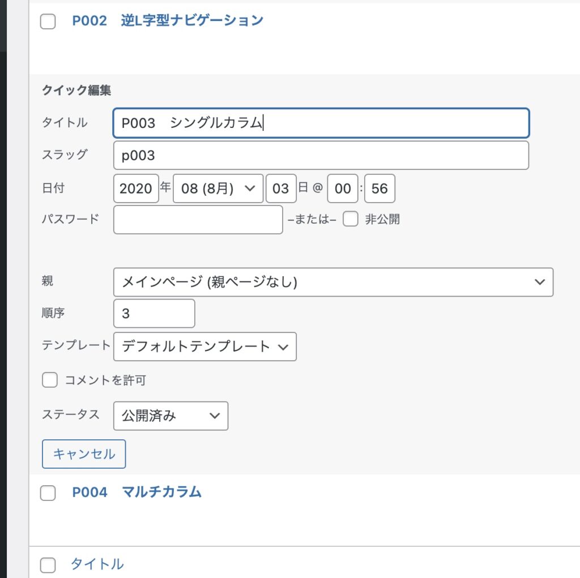Tick the checkbox beside P002 逆L字型ナビゲーション
Screen dimensions: 580x578
tap(48, 22)
